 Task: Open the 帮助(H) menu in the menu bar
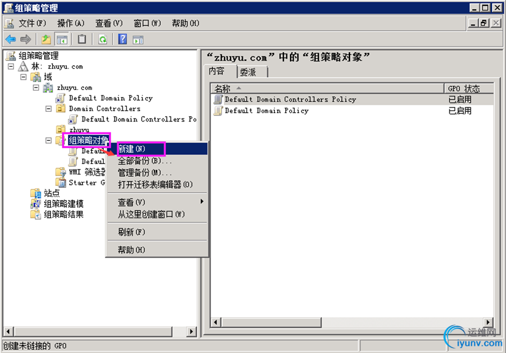coord(186,23)
